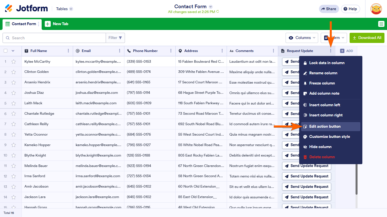Choose Edit action button
This screenshot has width=387, height=217.
tap(331, 127)
